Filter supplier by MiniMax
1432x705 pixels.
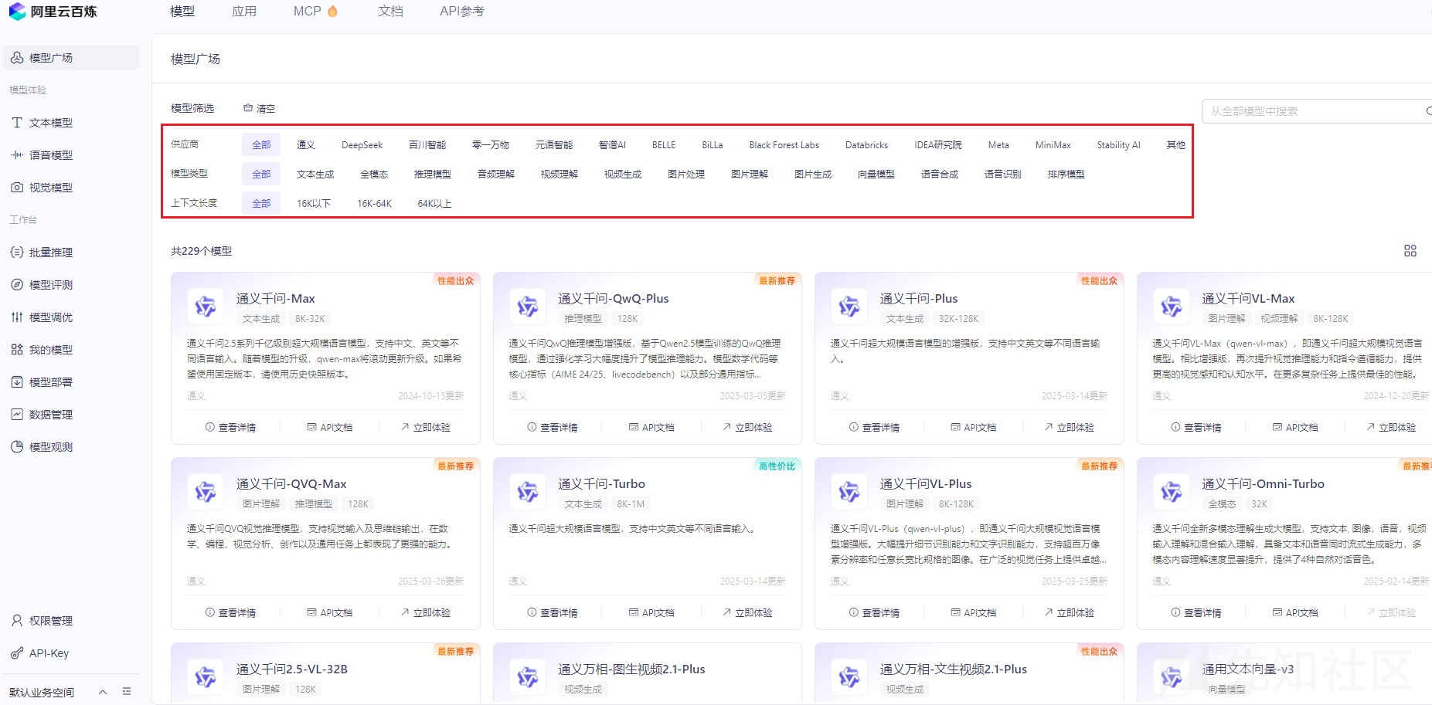pyautogui.click(x=1053, y=145)
